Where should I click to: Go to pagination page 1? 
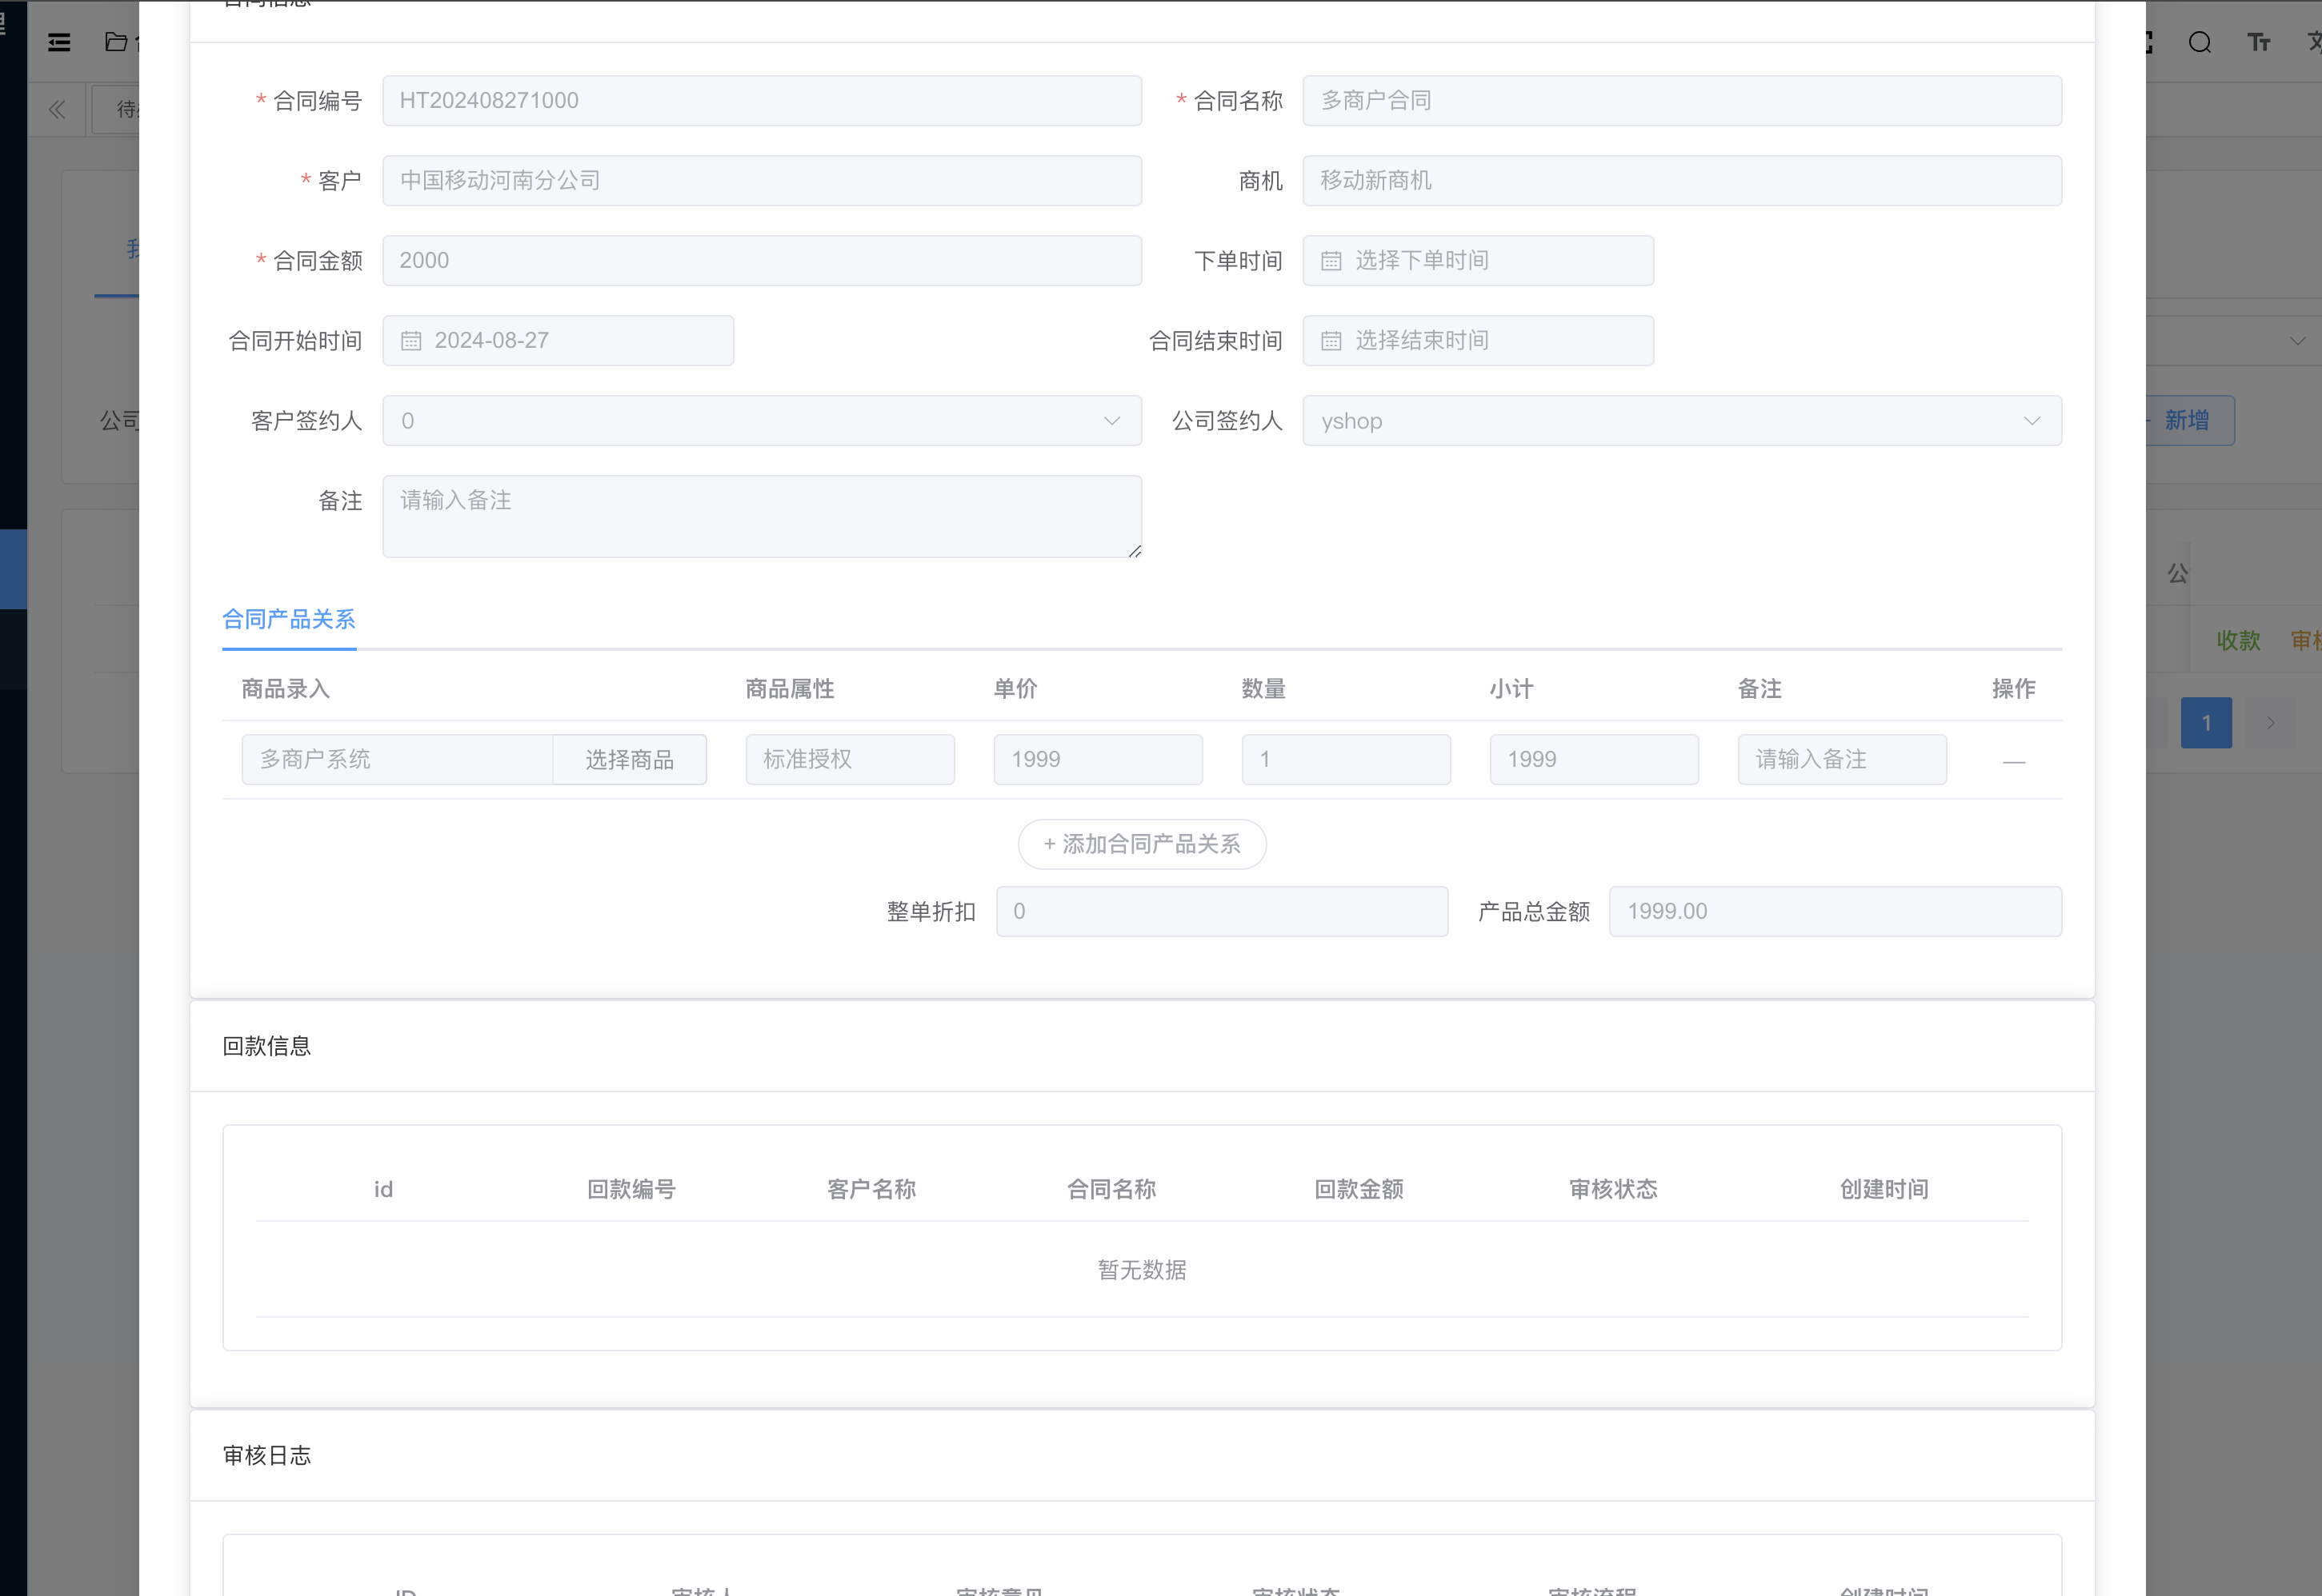(2205, 723)
